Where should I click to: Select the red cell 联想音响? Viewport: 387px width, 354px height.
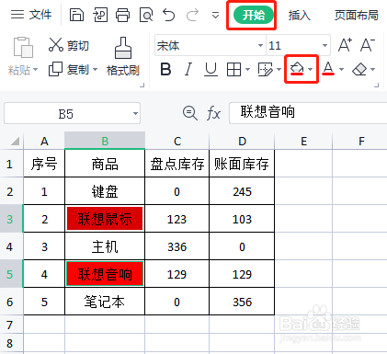105,274
